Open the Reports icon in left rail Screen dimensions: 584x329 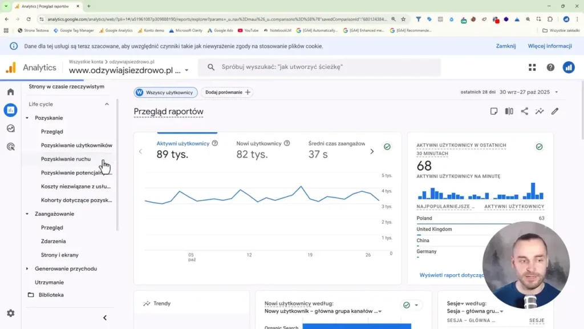pos(10,110)
